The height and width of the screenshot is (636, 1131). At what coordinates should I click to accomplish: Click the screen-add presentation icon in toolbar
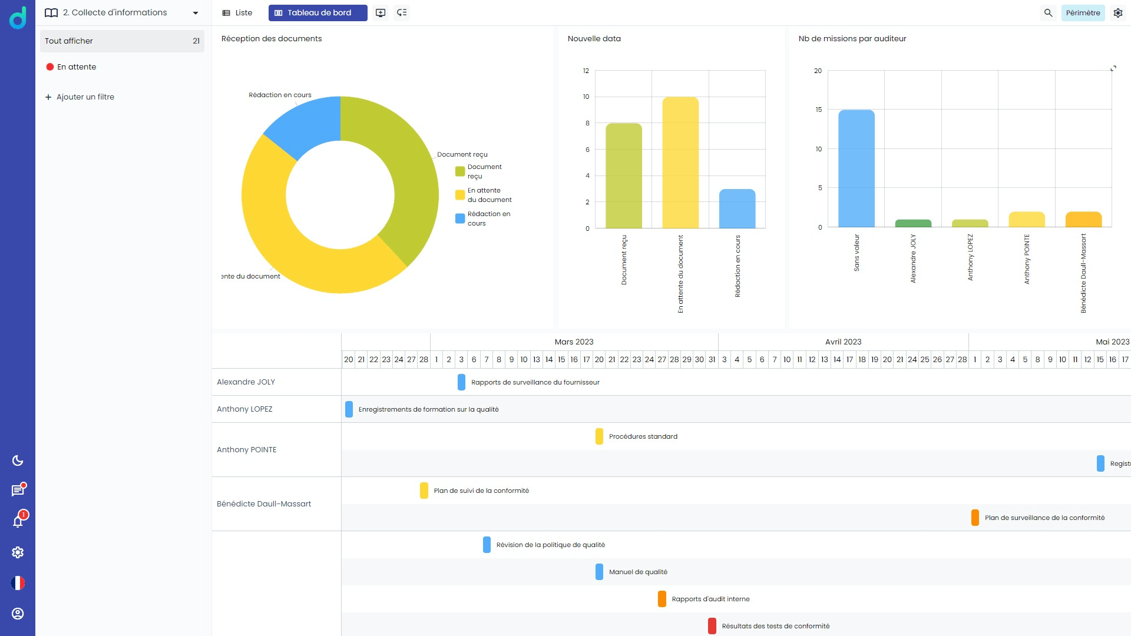pyautogui.click(x=380, y=12)
